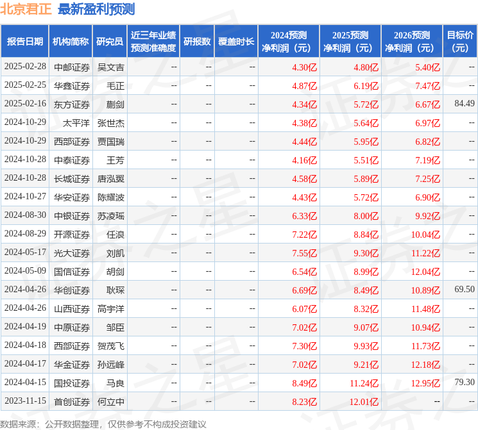Click the 华金证券 institution cell
Screen dimensions: 478x430
pos(72,365)
